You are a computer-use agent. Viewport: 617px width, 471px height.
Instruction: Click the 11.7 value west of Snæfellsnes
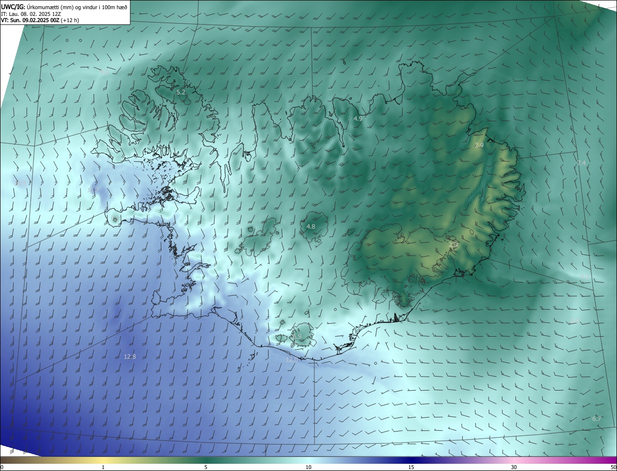click(x=93, y=190)
